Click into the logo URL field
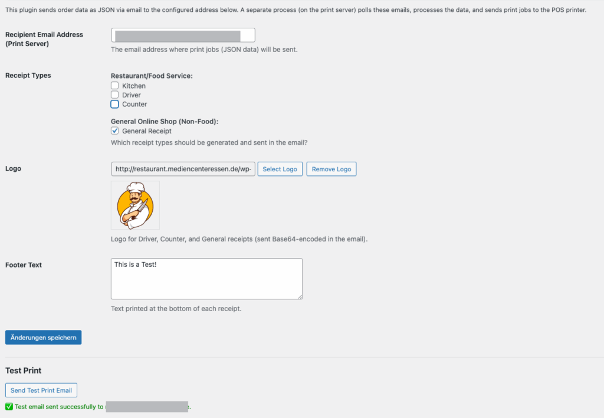 [183, 169]
